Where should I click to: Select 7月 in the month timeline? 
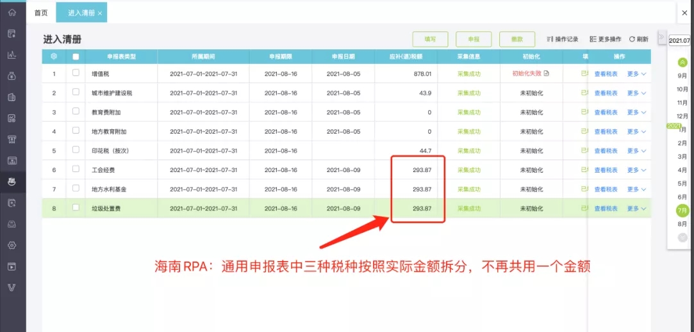682,210
